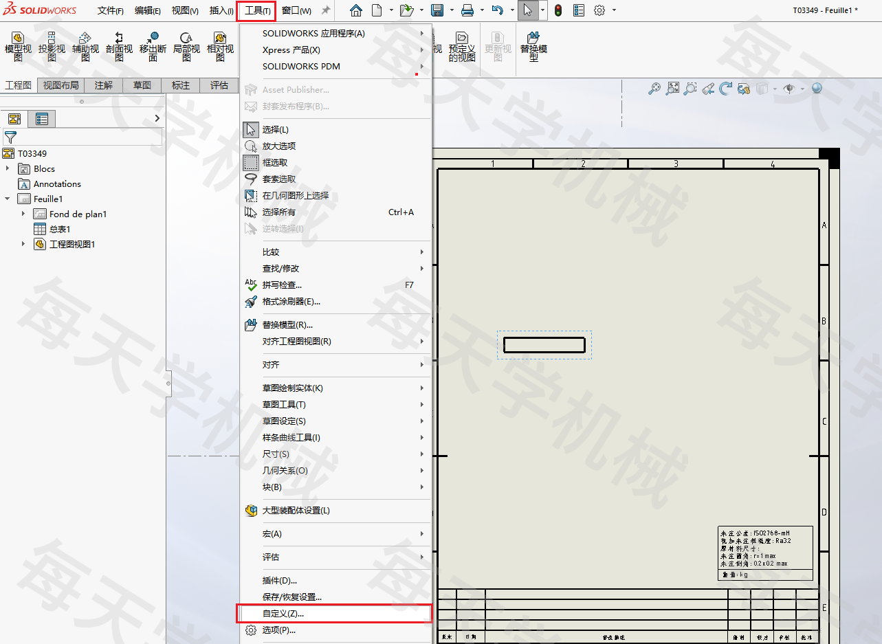
Task: Choose 拼写检查... in the Tools menu
Action: [x=335, y=285]
